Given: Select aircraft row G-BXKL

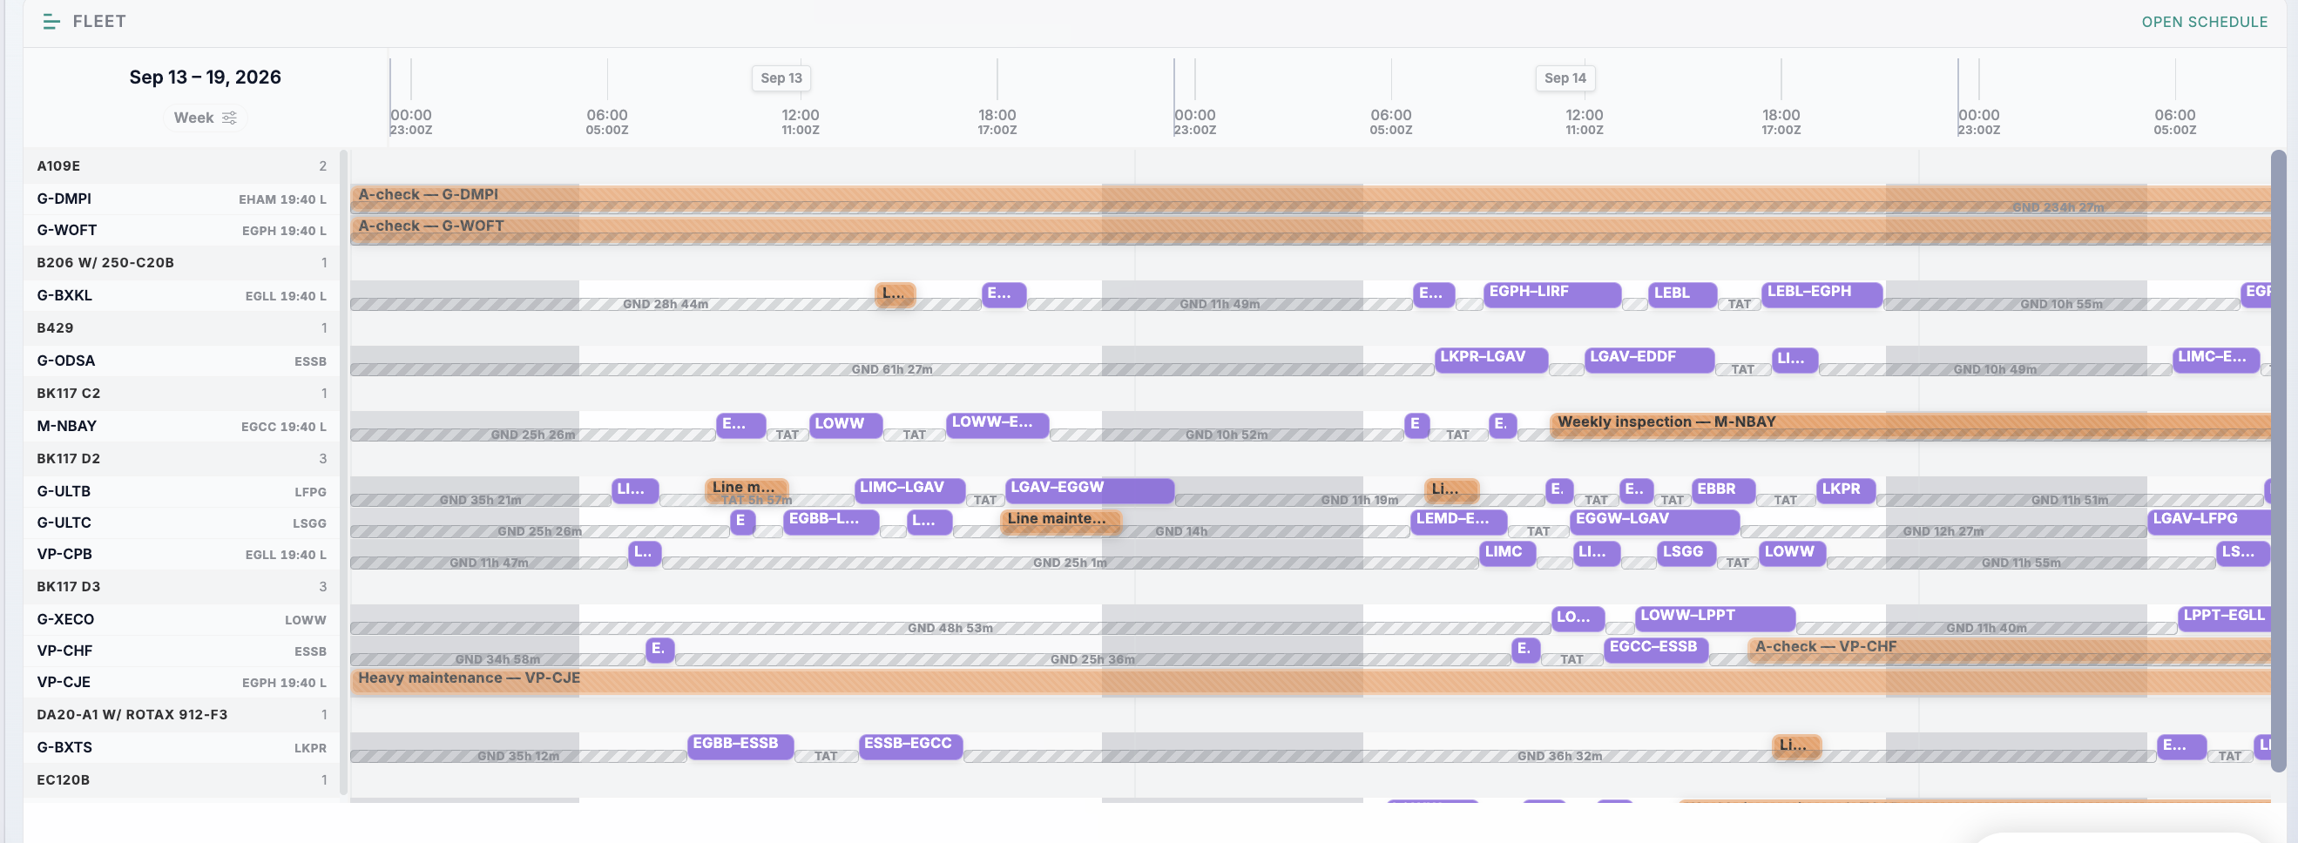Looking at the screenshot, I should (181, 295).
